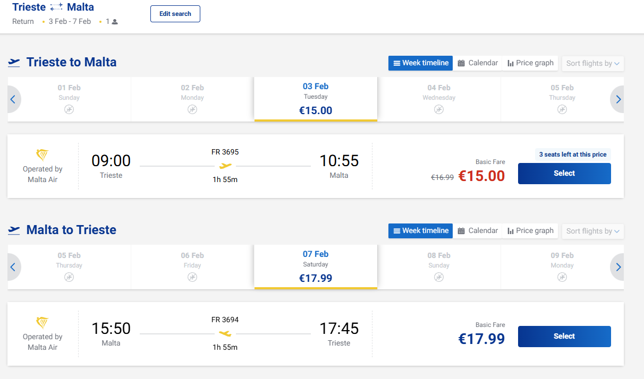
Task: Open Sort flights by dropdown for outbound
Action: 592,64
